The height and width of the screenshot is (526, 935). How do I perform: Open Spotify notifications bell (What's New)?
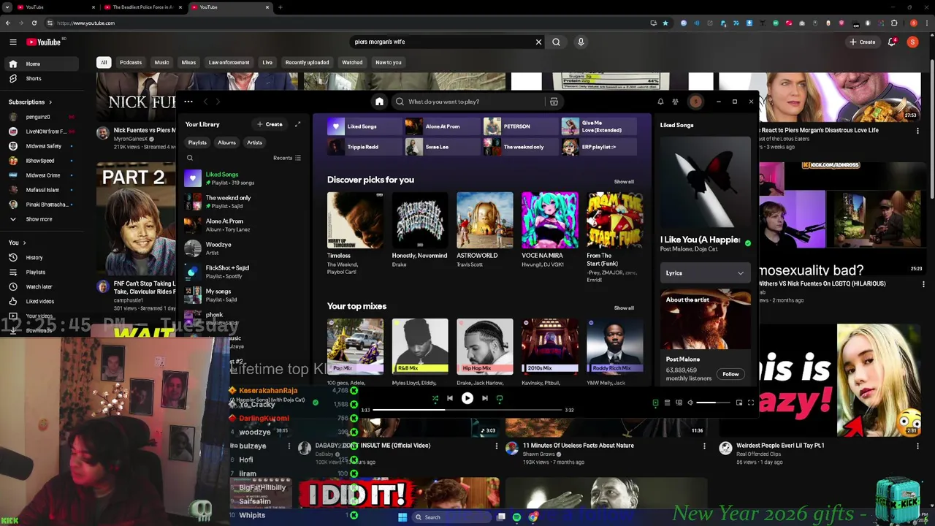point(660,102)
